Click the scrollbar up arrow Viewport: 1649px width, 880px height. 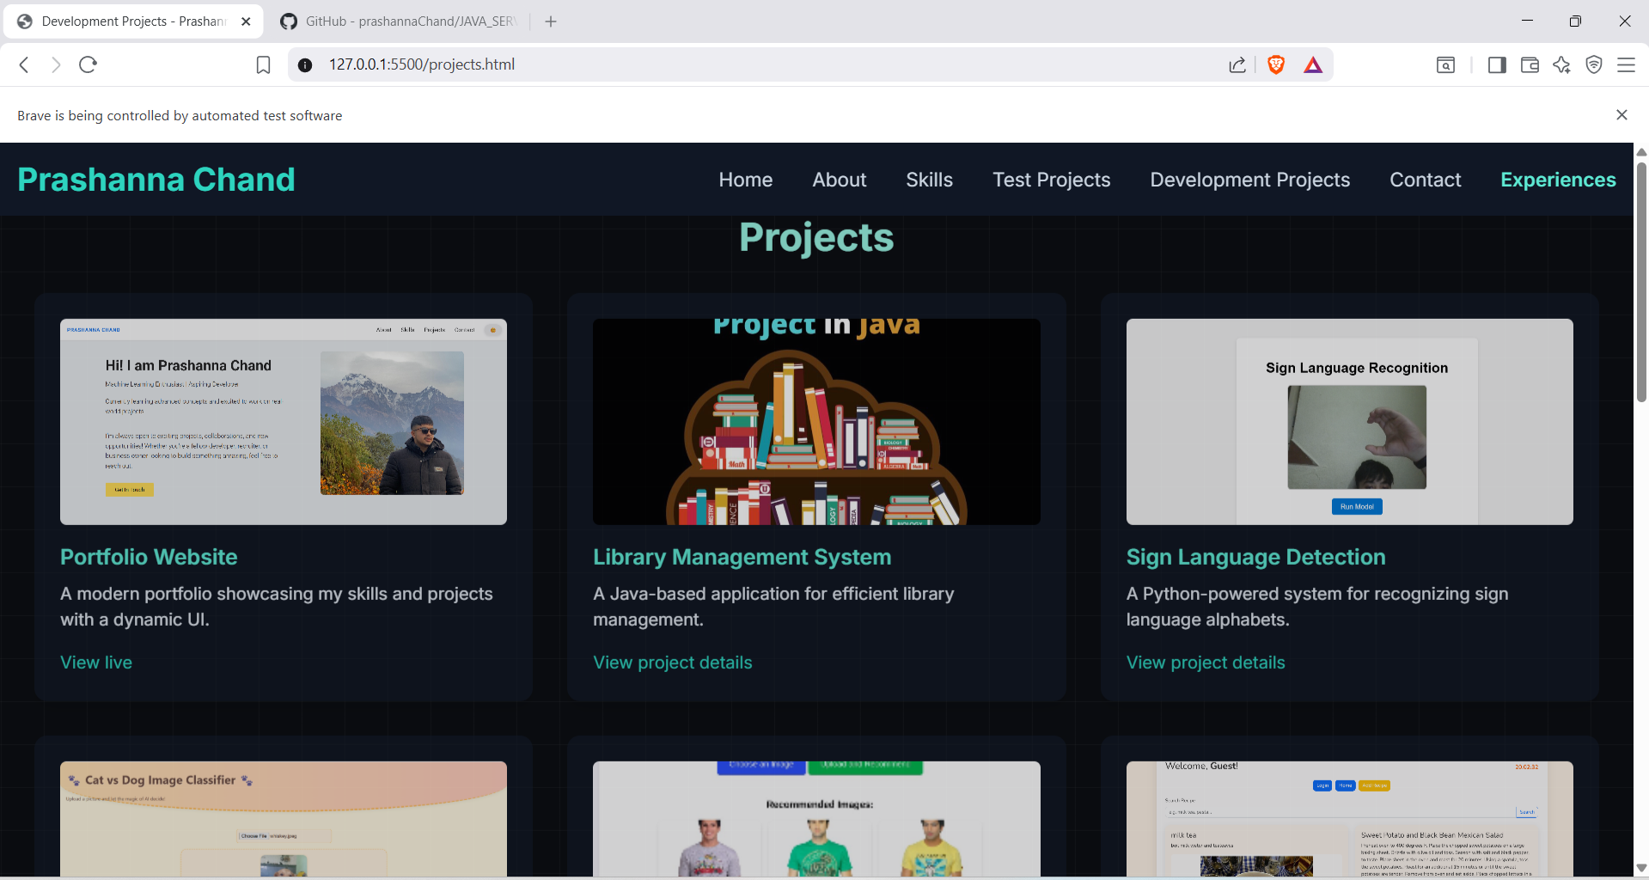[x=1641, y=152]
